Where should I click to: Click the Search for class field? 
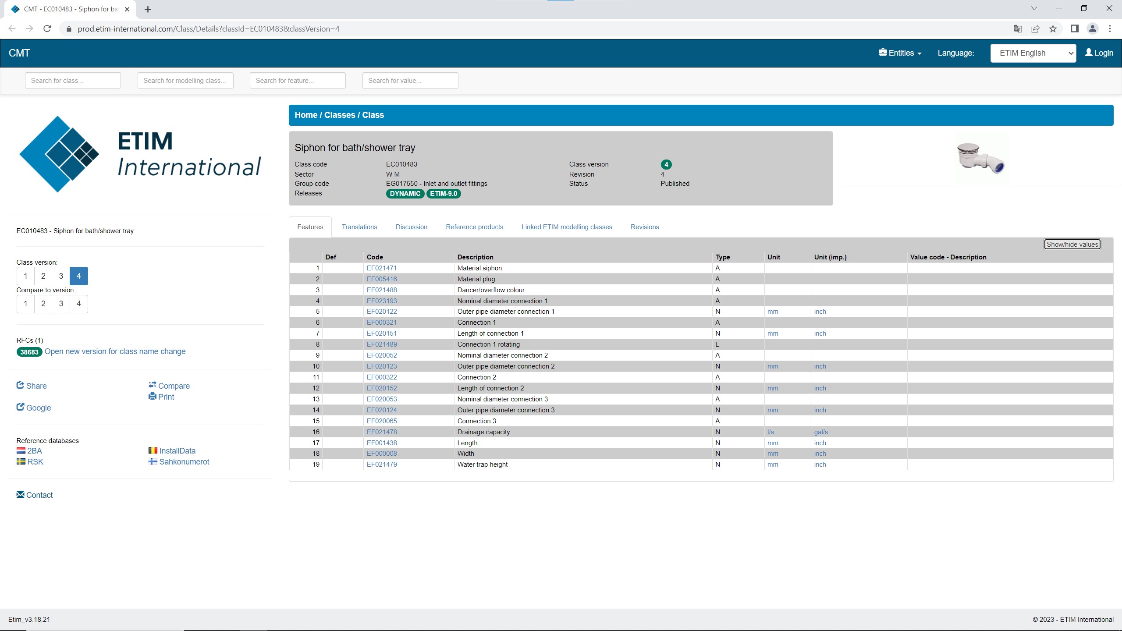tap(73, 81)
